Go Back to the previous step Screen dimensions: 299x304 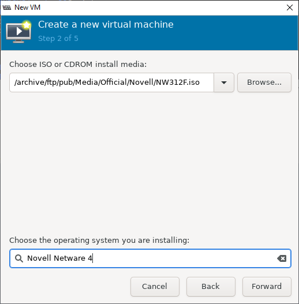point(211,286)
